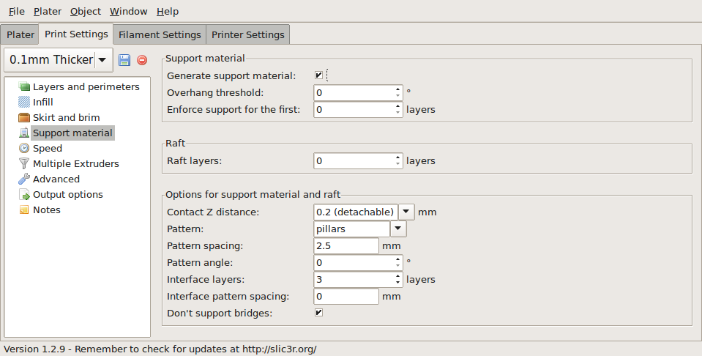Expand the 0.1mm Thicker preset dropdown
Viewport: 702px width, 356px height.
(x=102, y=59)
